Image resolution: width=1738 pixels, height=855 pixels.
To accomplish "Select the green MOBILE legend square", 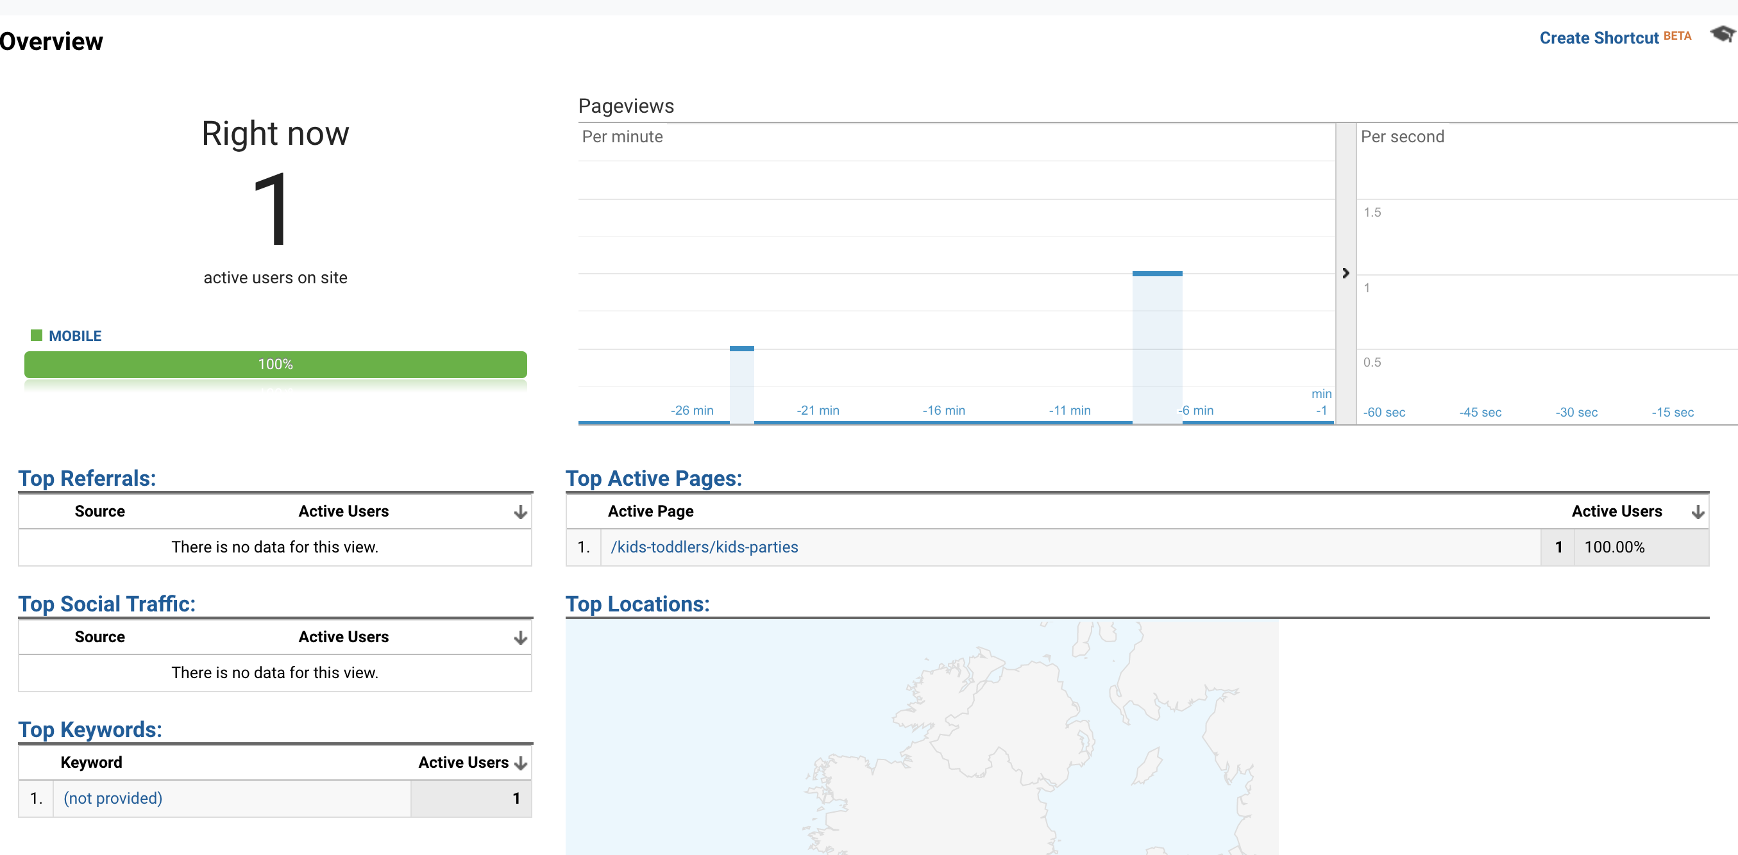I will [37, 335].
